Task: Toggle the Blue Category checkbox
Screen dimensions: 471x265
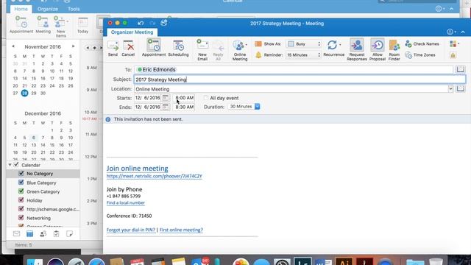Action: coord(21,183)
